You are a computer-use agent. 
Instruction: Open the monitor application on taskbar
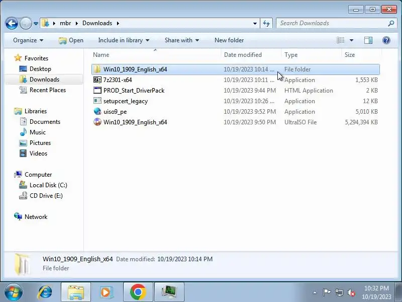pos(169,292)
